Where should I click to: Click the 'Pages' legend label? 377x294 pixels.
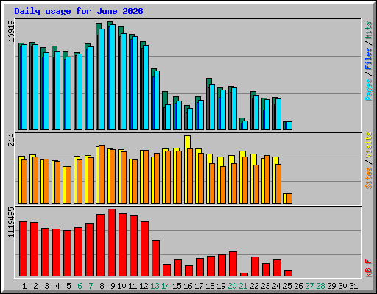(x=368, y=90)
